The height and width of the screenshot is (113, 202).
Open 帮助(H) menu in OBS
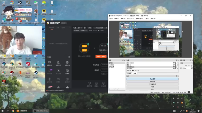(153, 19)
